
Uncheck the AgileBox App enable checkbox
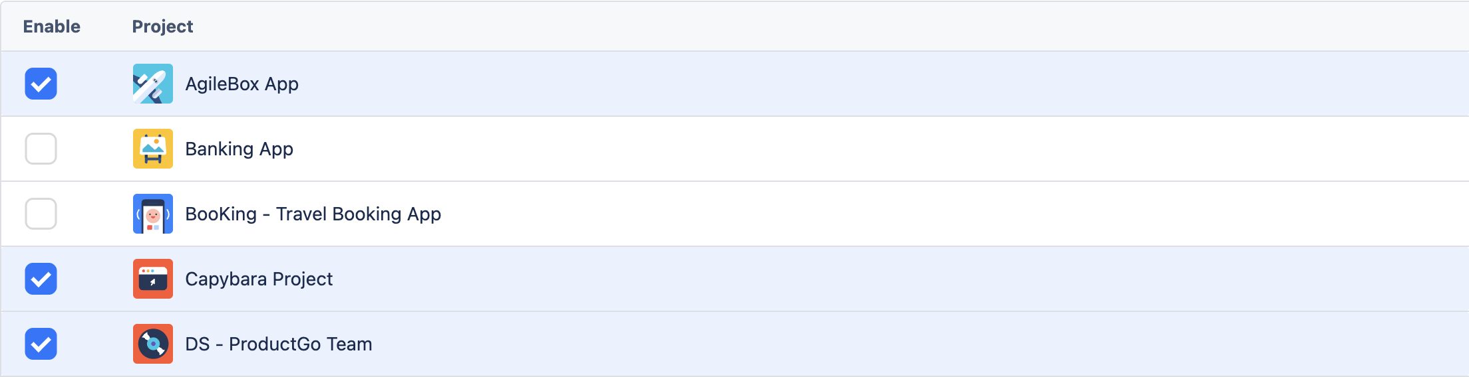41,84
